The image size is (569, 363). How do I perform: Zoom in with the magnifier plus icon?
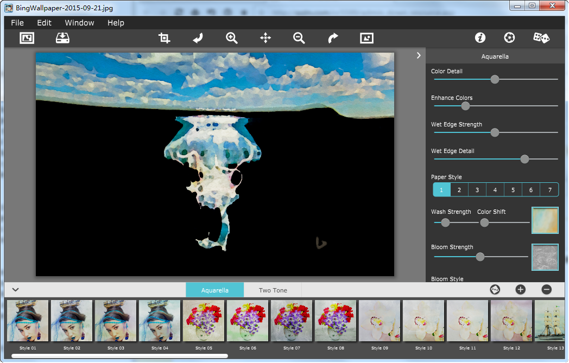click(x=232, y=38)
